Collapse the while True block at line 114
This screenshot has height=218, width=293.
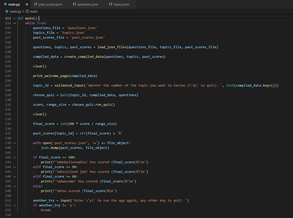coord(15,23)
